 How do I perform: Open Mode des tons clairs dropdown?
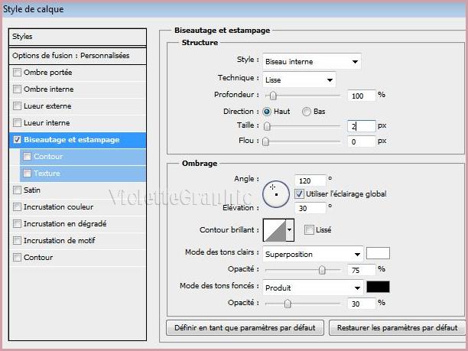click(312, 254)
